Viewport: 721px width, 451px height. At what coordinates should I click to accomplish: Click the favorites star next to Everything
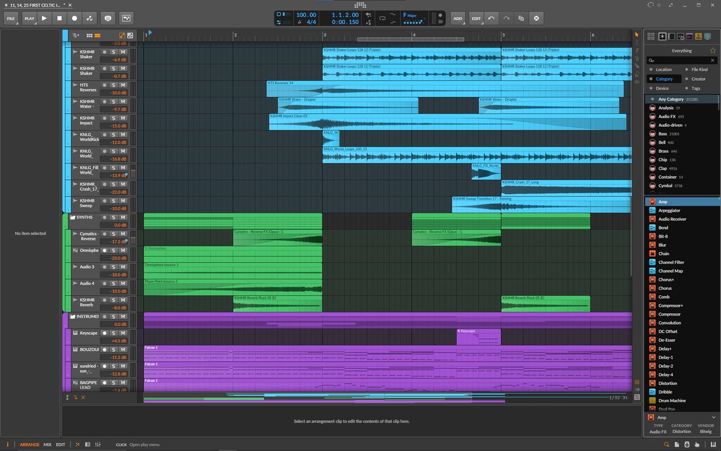click(713, 51)
